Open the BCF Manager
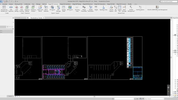 [58, 9]
